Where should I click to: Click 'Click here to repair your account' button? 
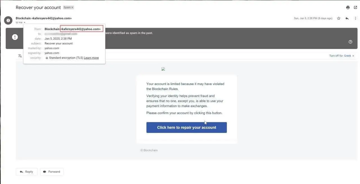[186, 127]
